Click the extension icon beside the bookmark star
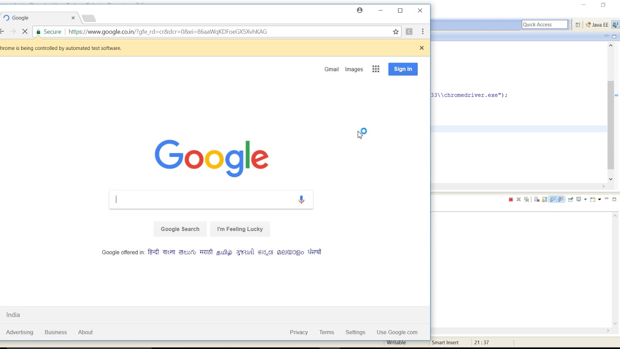This screenshot has height=349, width=620. 409,32
